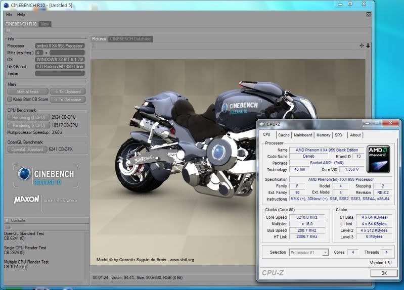404x290 pixels.
Task: Click the RB-C2 Revision value
Action: [383, 192]
